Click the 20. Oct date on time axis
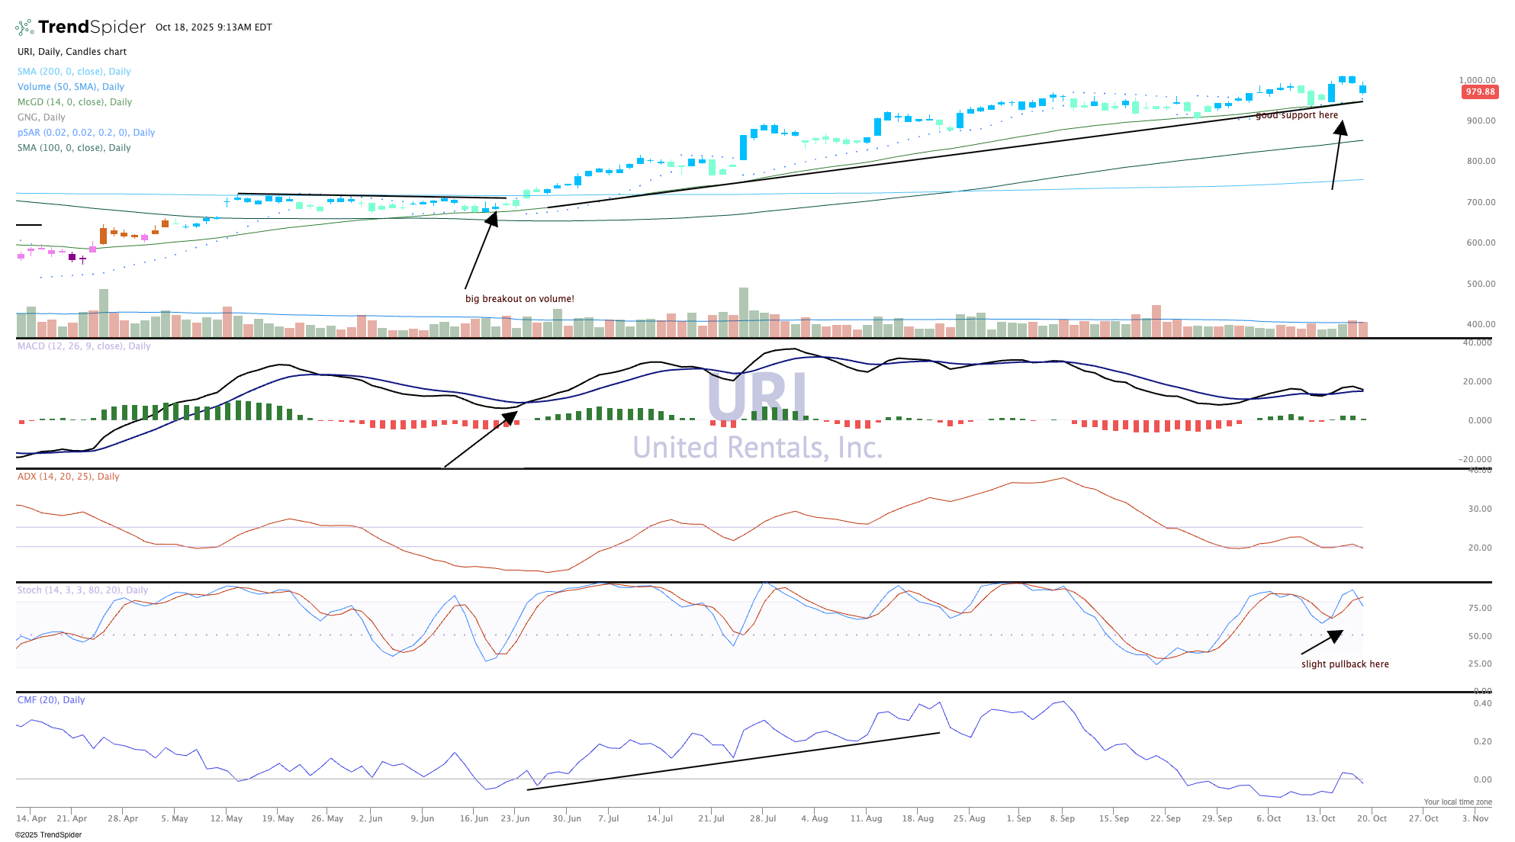Screen dimensions: 1515x842 tap(1372, 818)
